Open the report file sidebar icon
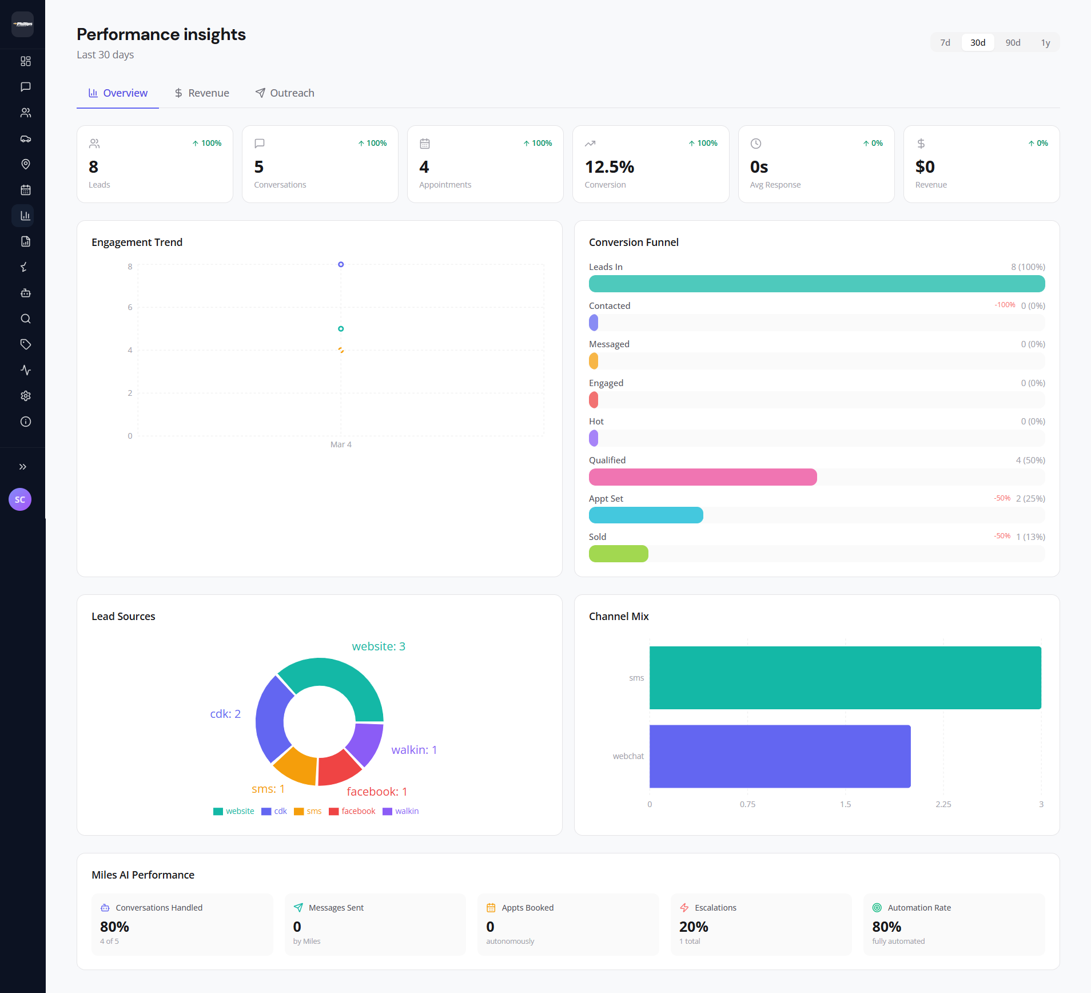Viewport: 1091px width, 993px height. (x=25, y=241)
